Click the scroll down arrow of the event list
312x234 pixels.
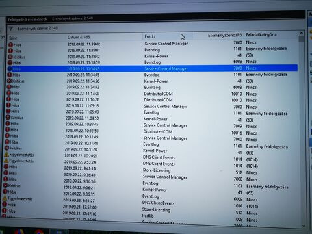tap(304, 226)
